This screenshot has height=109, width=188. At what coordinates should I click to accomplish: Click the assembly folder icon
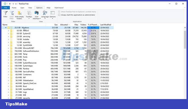(x=11, y=42)
